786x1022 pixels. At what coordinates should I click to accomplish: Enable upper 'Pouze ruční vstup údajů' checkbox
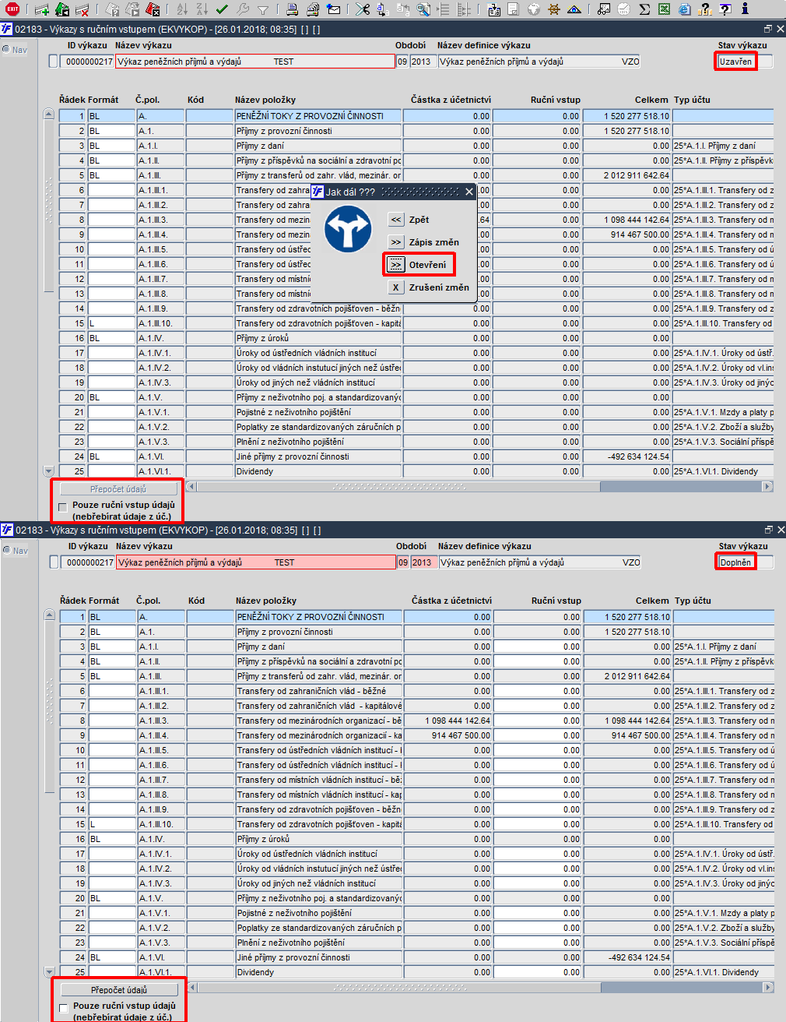[63, 506]
